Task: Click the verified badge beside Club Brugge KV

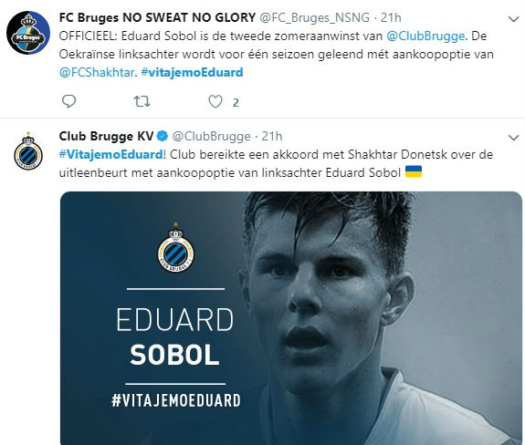Action: pyautogui.click(x=163, y=136)
